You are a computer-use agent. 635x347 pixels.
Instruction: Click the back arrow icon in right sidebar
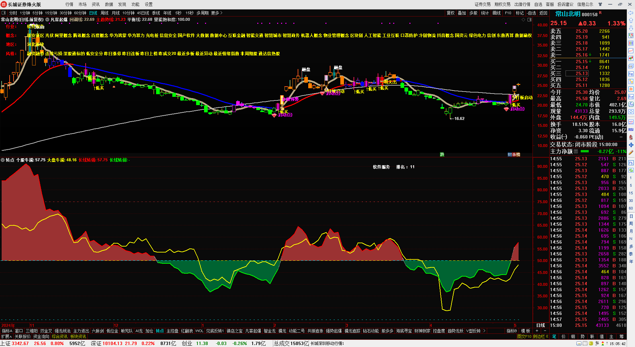coord(631,13)
